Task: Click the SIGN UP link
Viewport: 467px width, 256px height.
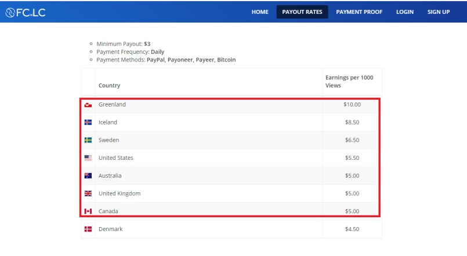Action: 439,12
